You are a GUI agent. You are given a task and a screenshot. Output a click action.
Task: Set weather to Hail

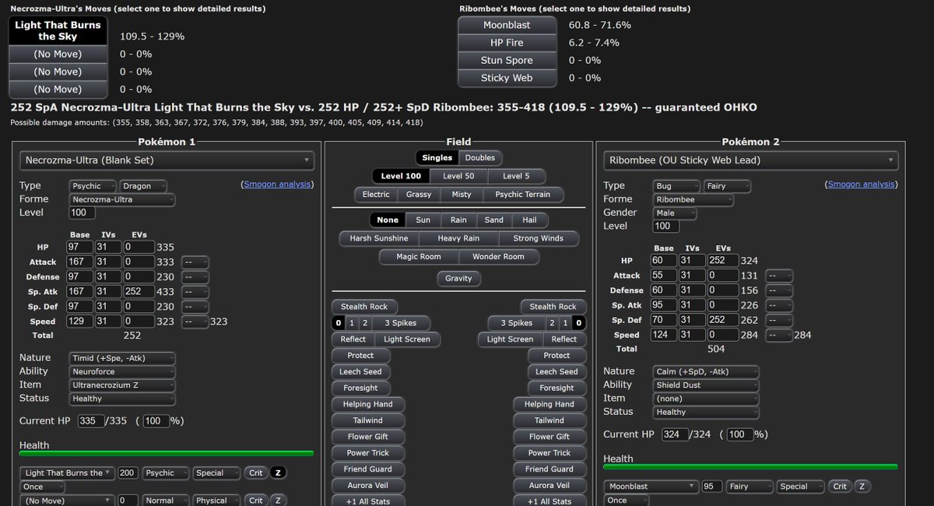(x=529, y=220)
